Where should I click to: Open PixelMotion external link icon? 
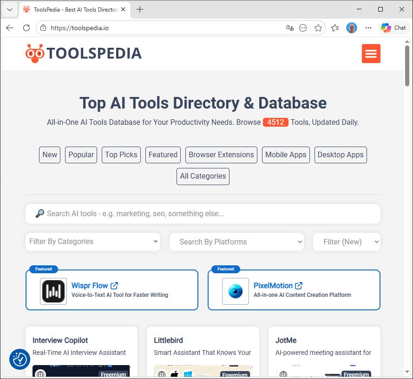(299, 285)
